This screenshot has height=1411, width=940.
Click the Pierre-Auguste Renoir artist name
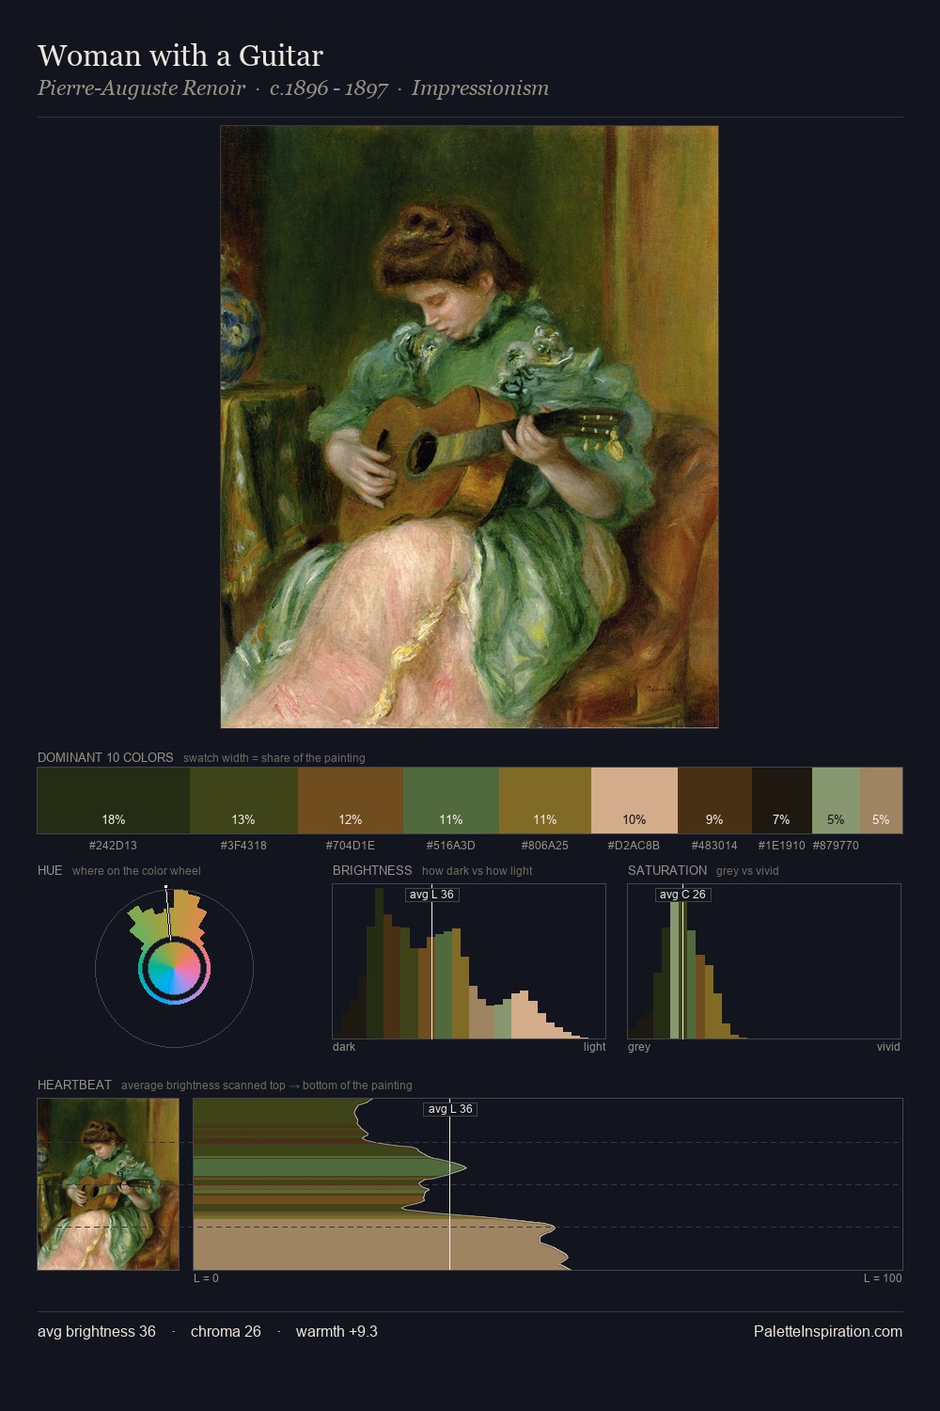point(141,88)
